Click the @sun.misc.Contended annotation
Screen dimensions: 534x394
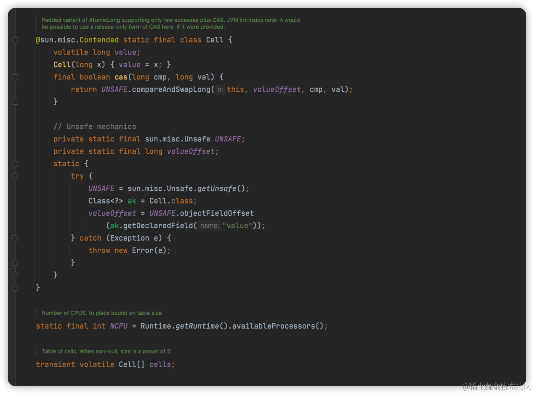pyautogui.click(x=77, y=40)
